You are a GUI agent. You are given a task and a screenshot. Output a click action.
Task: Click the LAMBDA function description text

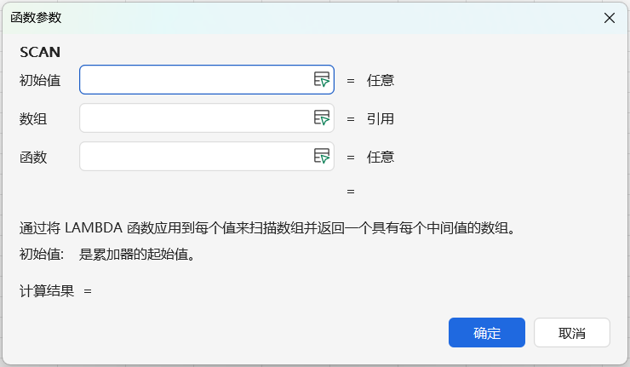(x=266, y=227)
